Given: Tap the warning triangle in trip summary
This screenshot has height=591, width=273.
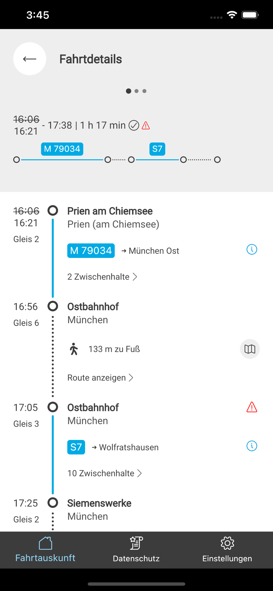Looking at the screenshot, I should [146, 126].
